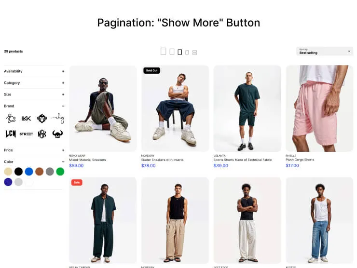
Task: Switch to the list view layout icon
Action: coord(195,53)
